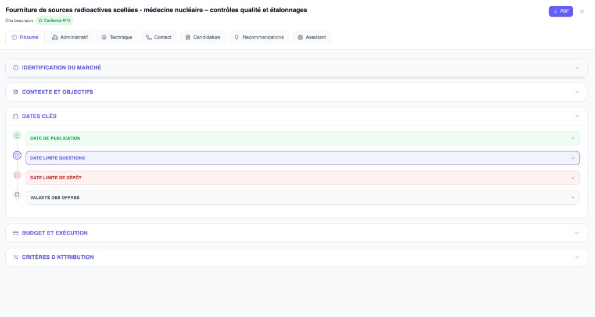
Task: Go to the Recommandations tab
Action: click(x=259, y=37)
